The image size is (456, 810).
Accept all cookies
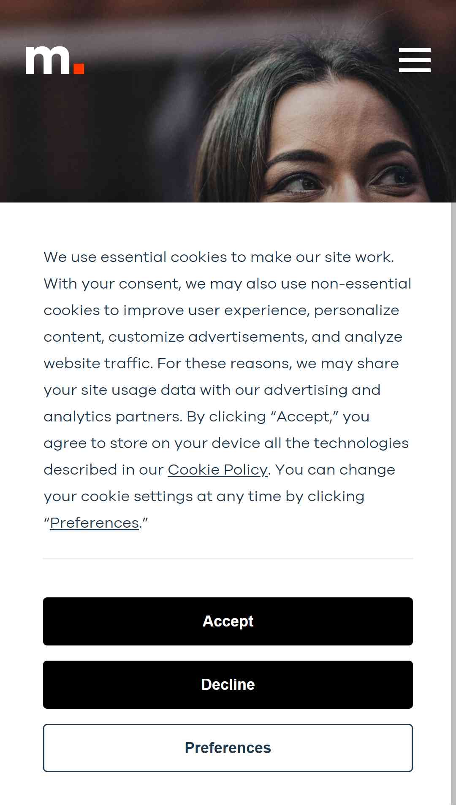coord(228,621)
